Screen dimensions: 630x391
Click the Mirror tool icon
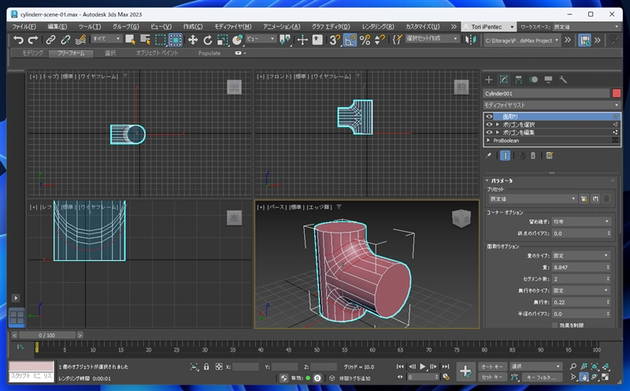point(470,39)
